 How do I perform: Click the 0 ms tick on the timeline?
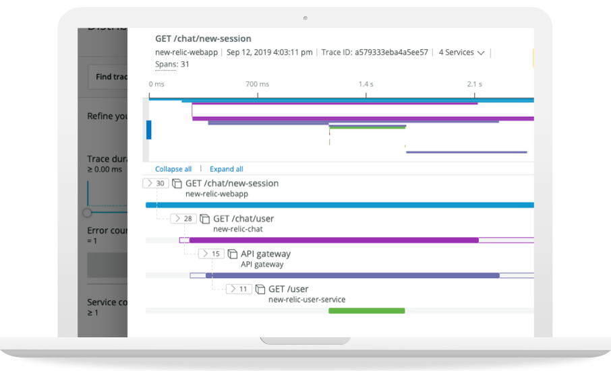tap(156, 84)
